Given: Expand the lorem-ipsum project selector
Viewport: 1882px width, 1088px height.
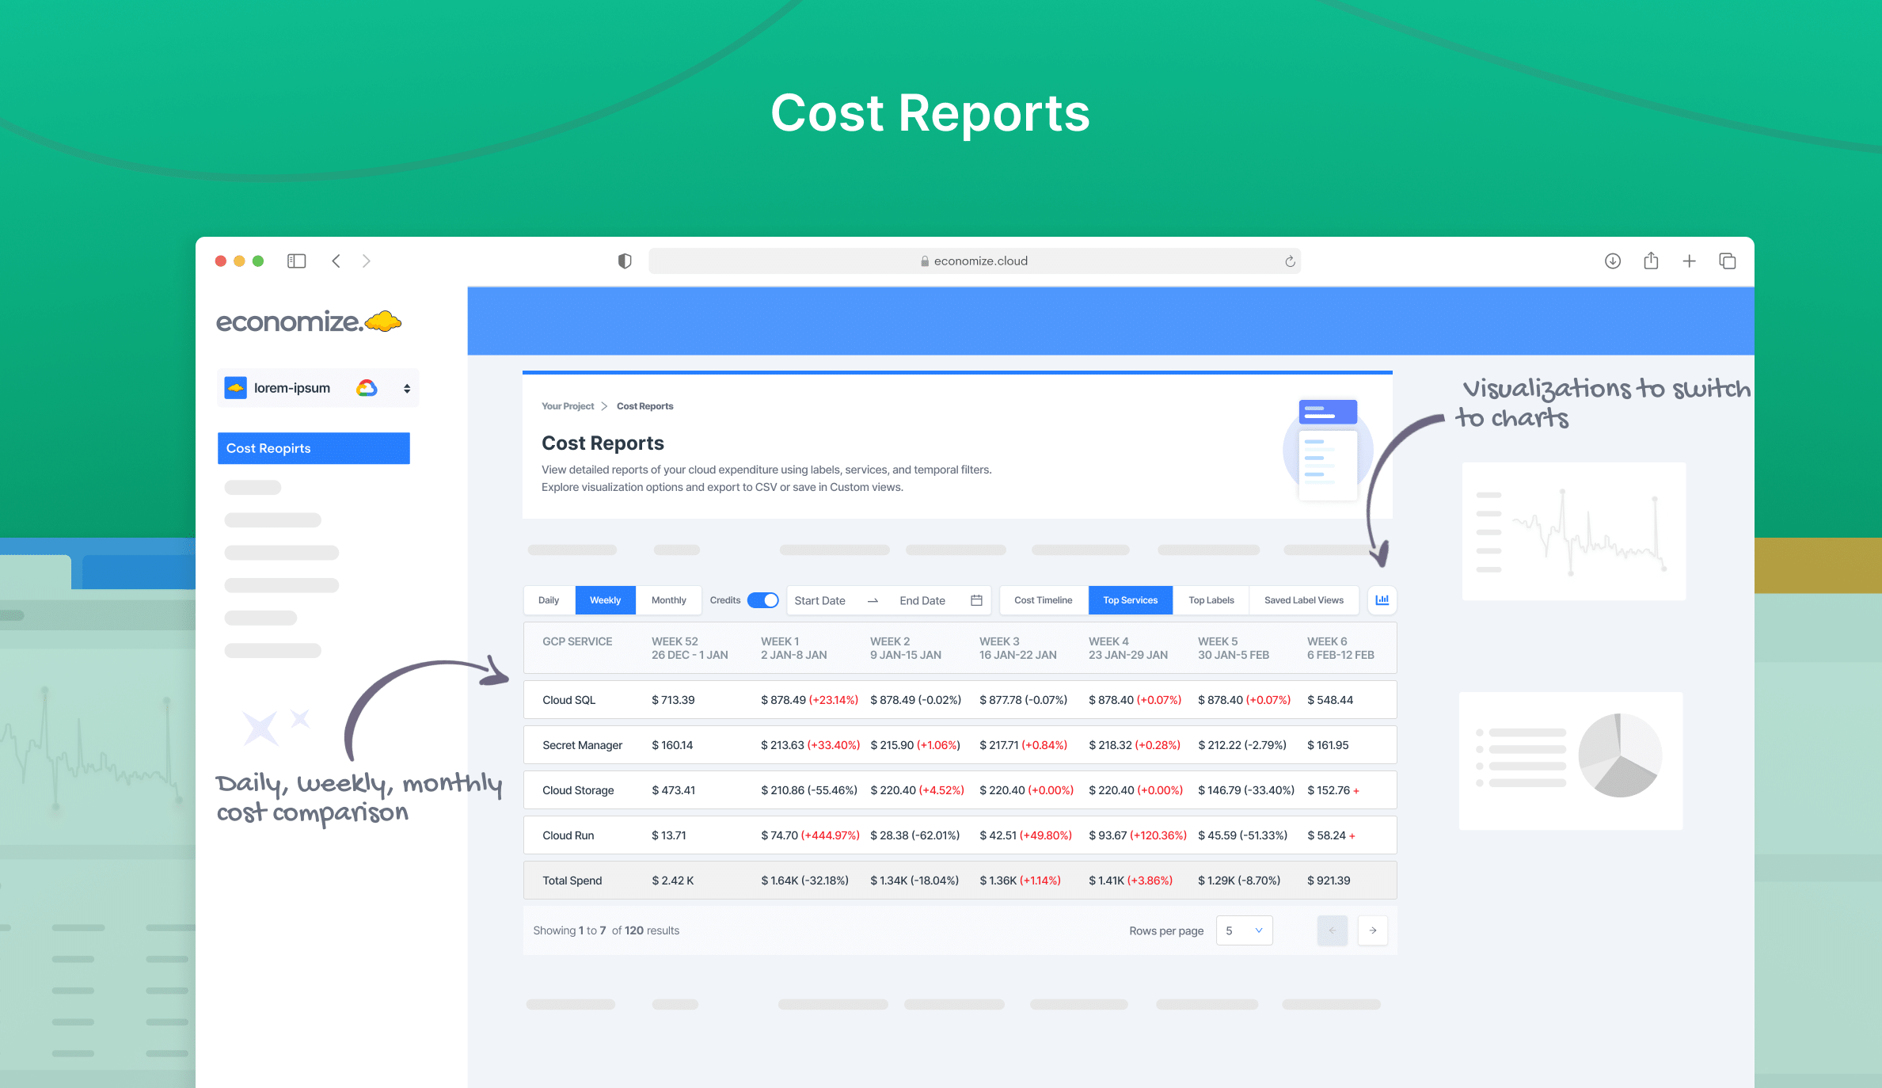Looking at the screenshot, I should [317, 388].
